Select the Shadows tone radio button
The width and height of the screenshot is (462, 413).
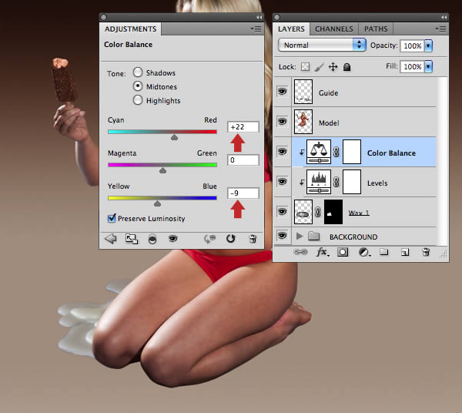138,72
